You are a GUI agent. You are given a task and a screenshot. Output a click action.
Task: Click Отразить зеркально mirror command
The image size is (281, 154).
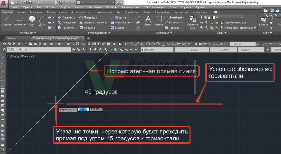point(93,23)
